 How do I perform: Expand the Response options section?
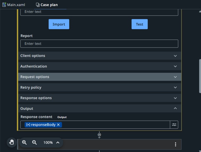tap(100, 98)
